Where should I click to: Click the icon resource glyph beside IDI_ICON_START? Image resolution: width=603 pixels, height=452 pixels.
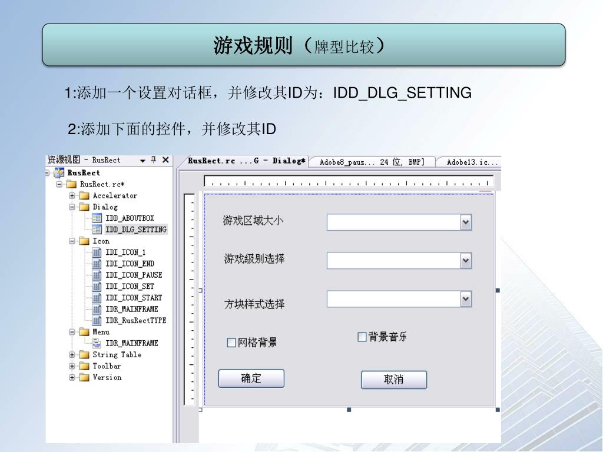coord(97,298)
